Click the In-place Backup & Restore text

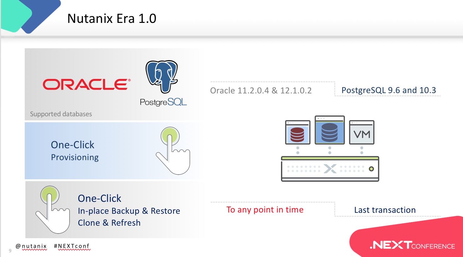coord(129,211)
